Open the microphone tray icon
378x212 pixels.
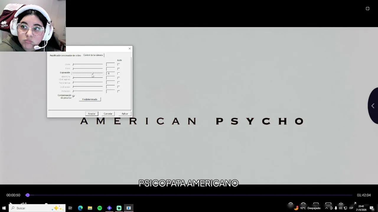[x=336, y=208]
